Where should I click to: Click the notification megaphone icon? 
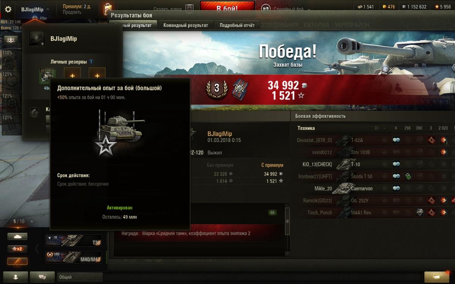(437, 277)
